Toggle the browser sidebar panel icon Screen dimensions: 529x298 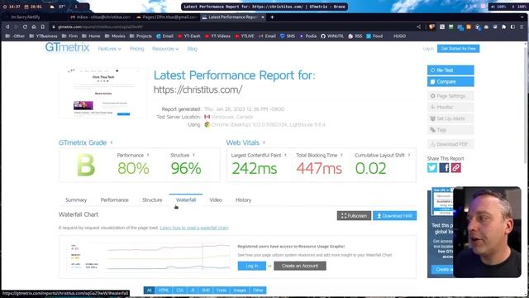[x=512, y=26]
